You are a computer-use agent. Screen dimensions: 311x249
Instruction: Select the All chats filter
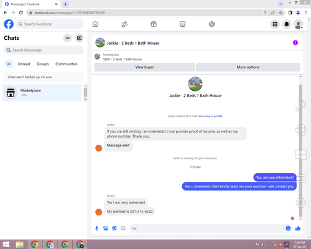pos(9,64)
